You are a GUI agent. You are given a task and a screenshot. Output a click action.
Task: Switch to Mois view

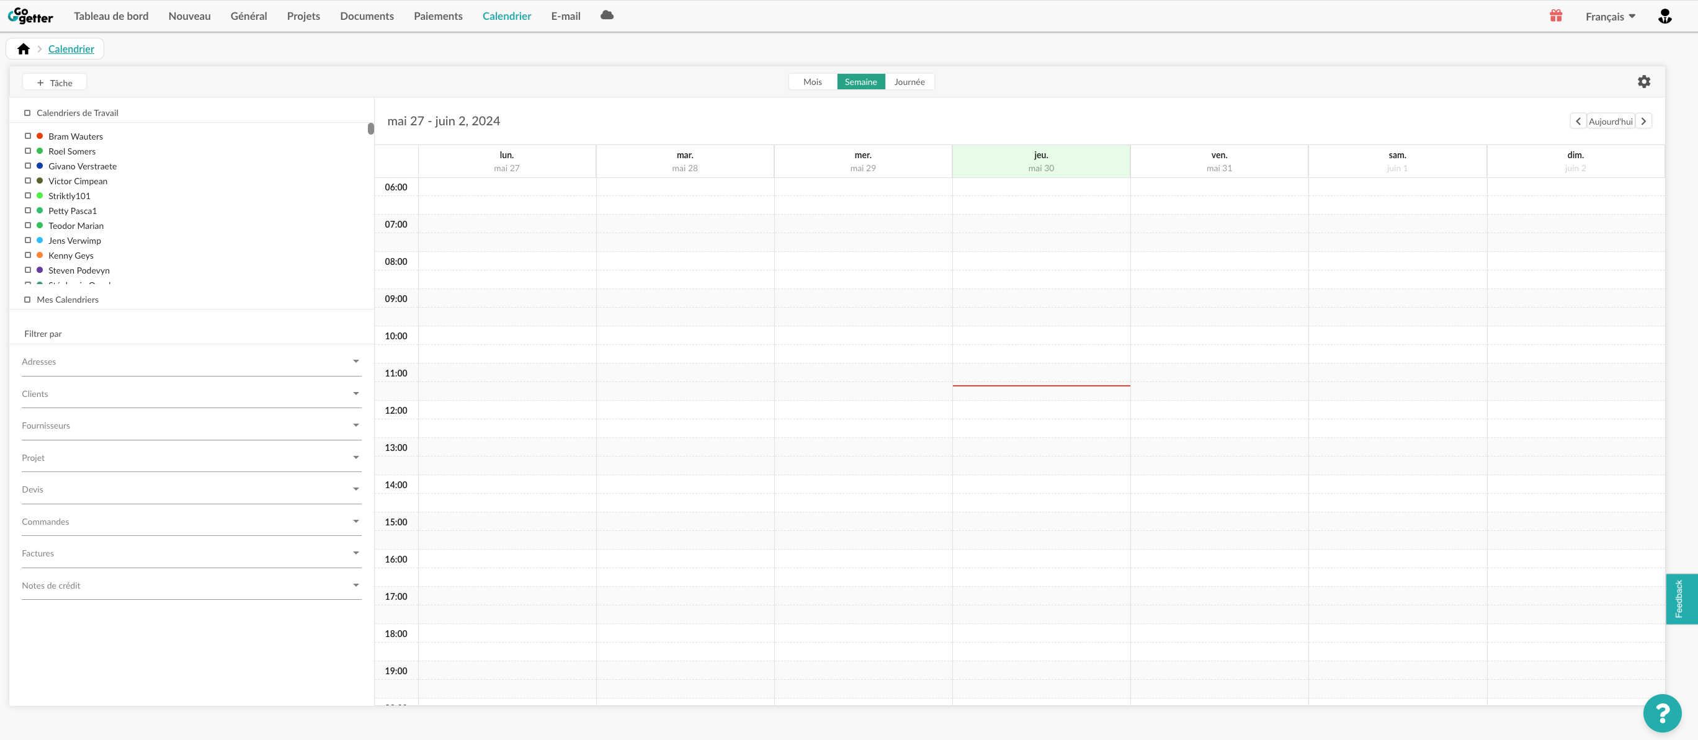click(813, 82)
